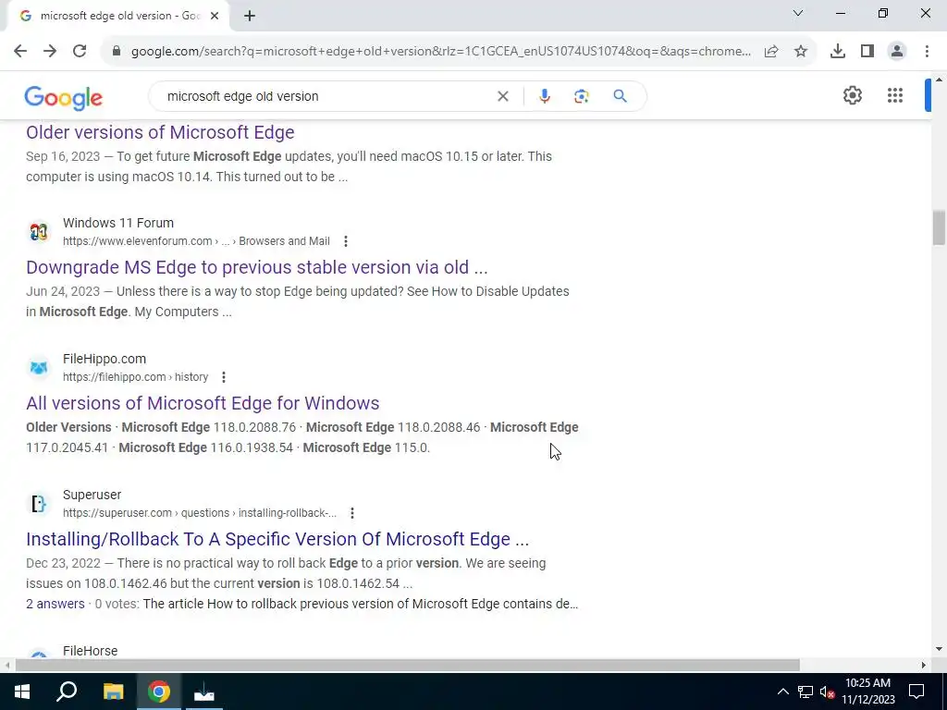
Task: Bookmark this tab with star
Action: pos(801,52)
